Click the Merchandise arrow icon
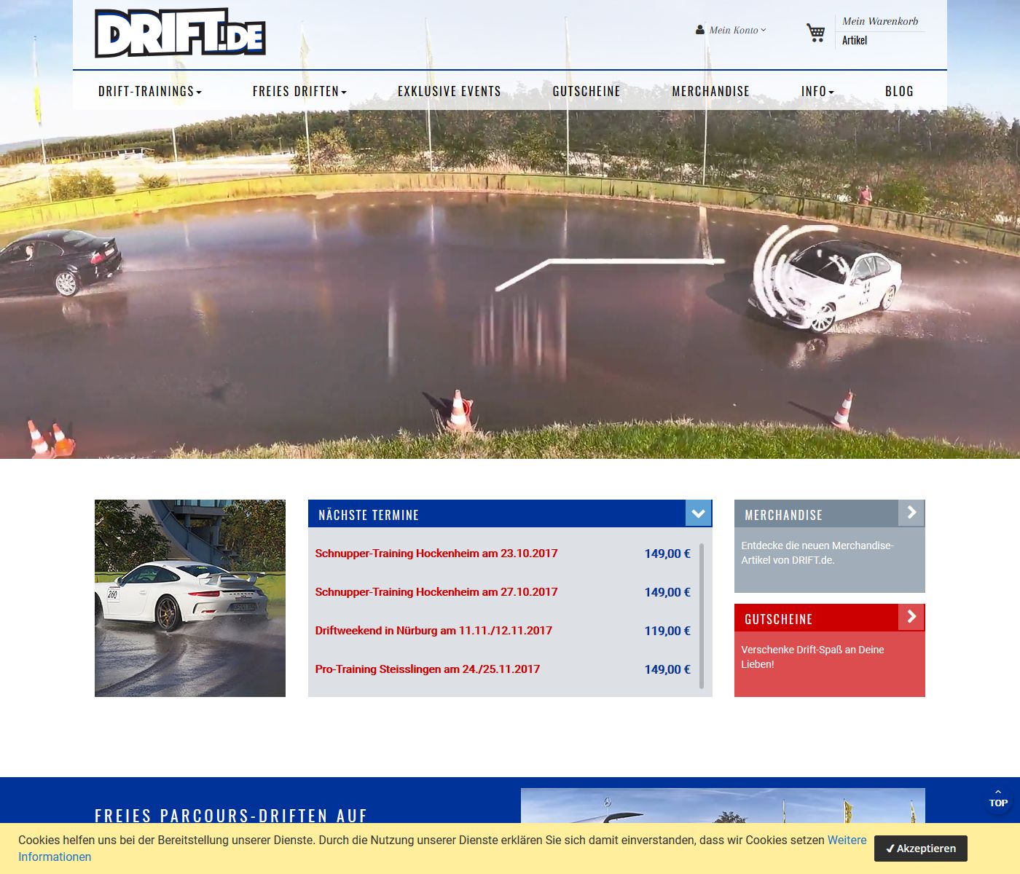 click(911, 513)
